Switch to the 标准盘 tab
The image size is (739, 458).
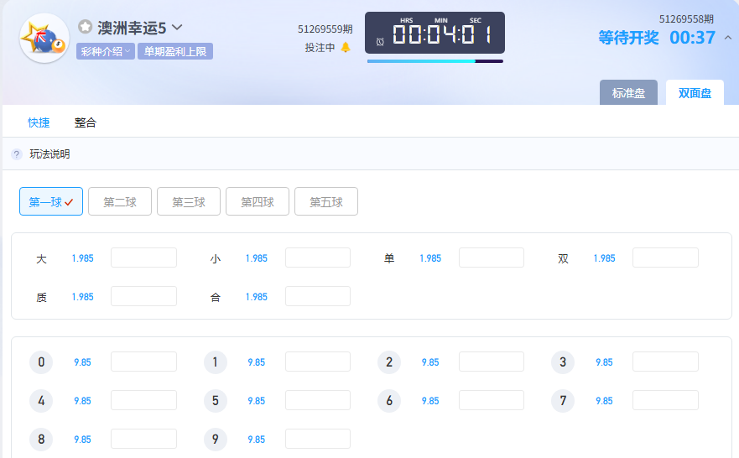click(x=628, y=93)
